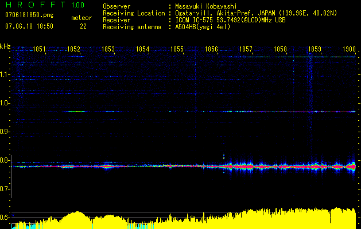Image resolution: width=361 pixels, height=229 pixels.
Task: Click the 'Receiver' field label
Action: 117,20
